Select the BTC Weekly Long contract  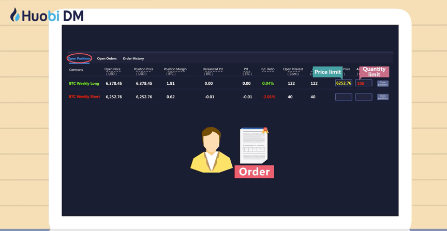[84, 83]
